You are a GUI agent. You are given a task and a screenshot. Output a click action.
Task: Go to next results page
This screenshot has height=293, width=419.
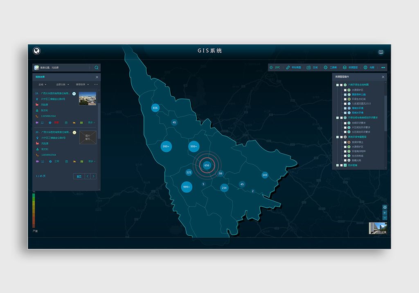click(94, 176)
